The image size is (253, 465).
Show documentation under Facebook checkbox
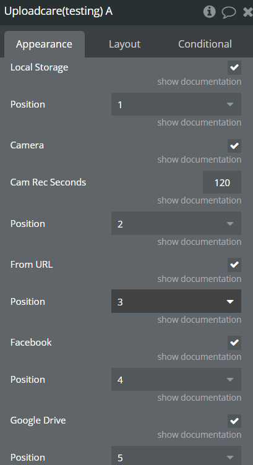point(199,357)
